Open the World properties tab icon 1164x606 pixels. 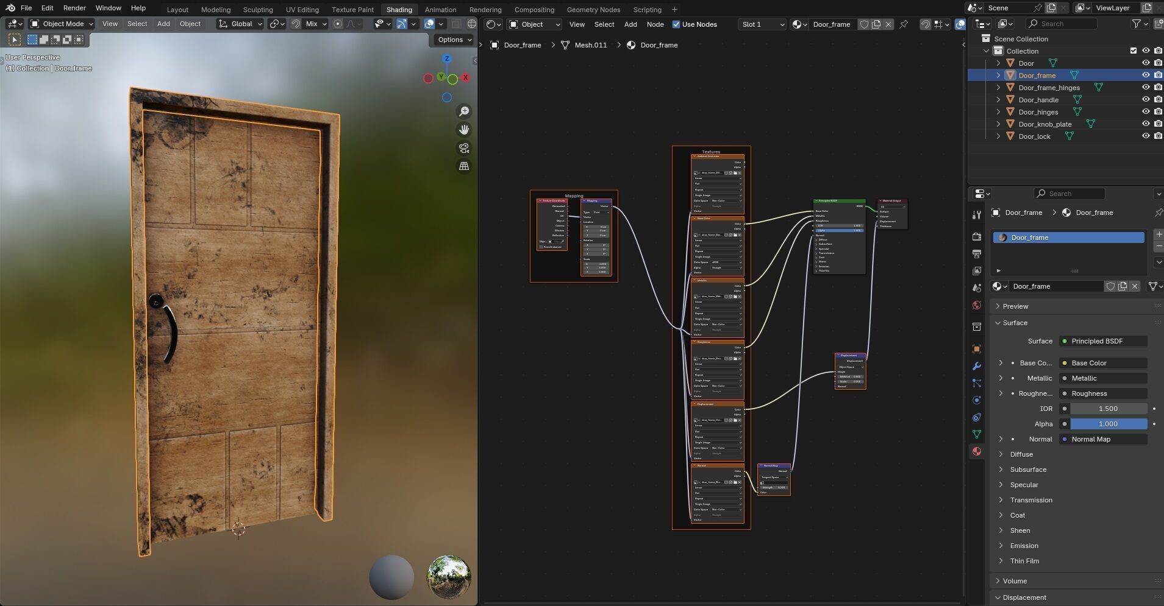(977, 305)
